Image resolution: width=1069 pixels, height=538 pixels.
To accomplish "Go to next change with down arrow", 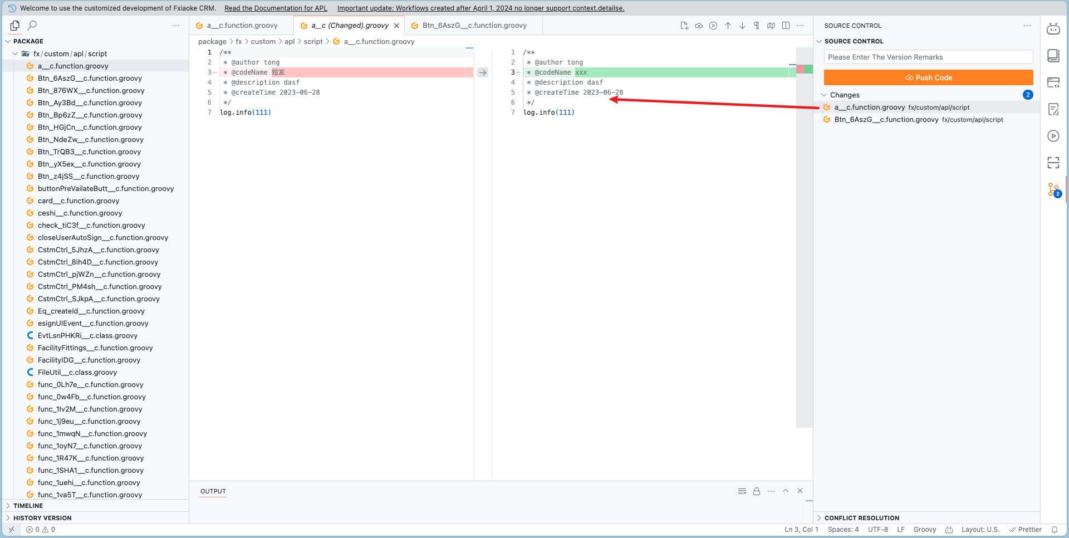I will [x=742, y=26].
